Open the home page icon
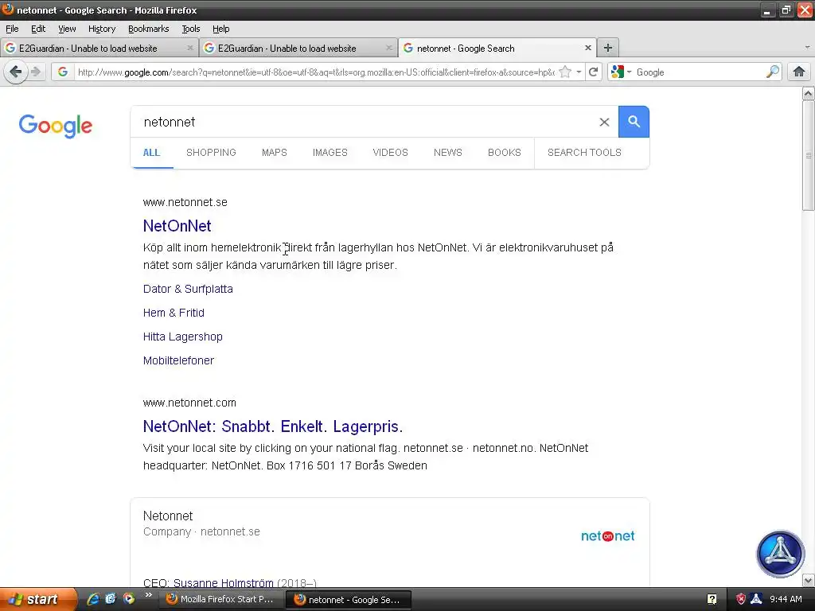Image resolution: width=815 pixels, height=611 pixels. pos(799,72)
